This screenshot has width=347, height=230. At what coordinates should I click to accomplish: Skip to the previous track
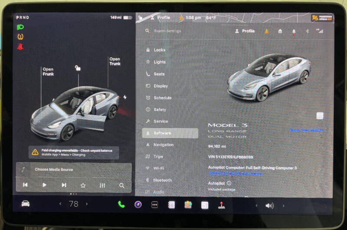(x=25, y=185)
